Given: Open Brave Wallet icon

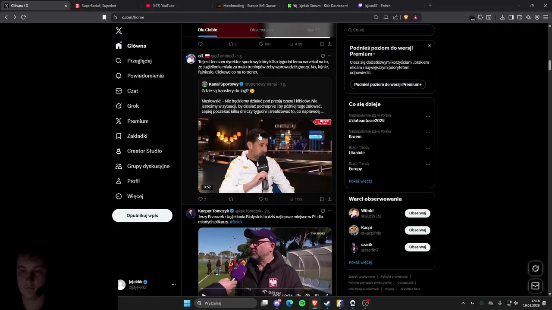Looking at the screenshot, I should click(x=520, y=17).
